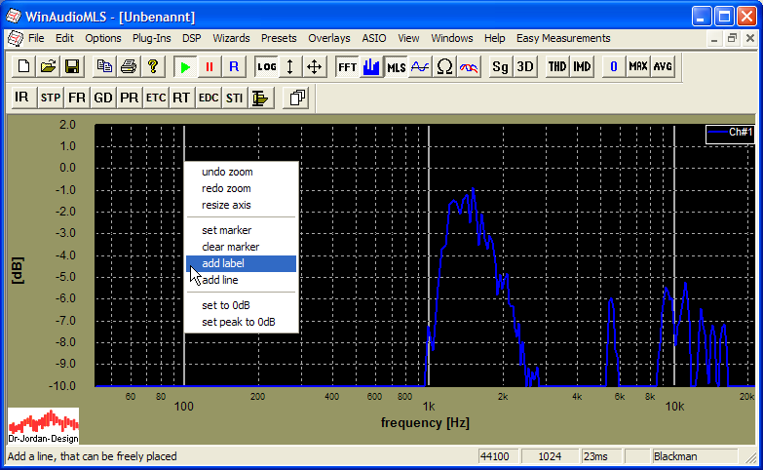Click the STI speech transmission button

[234, 98]
